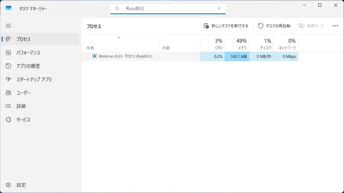Open Task Manager settings
Viewport: 344px width, 193px height.
click(x=41, y=185)
